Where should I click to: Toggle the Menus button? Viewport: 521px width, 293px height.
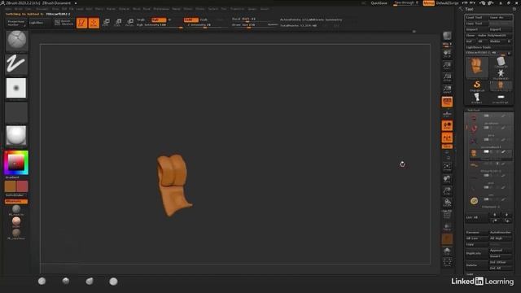point(429,3)
